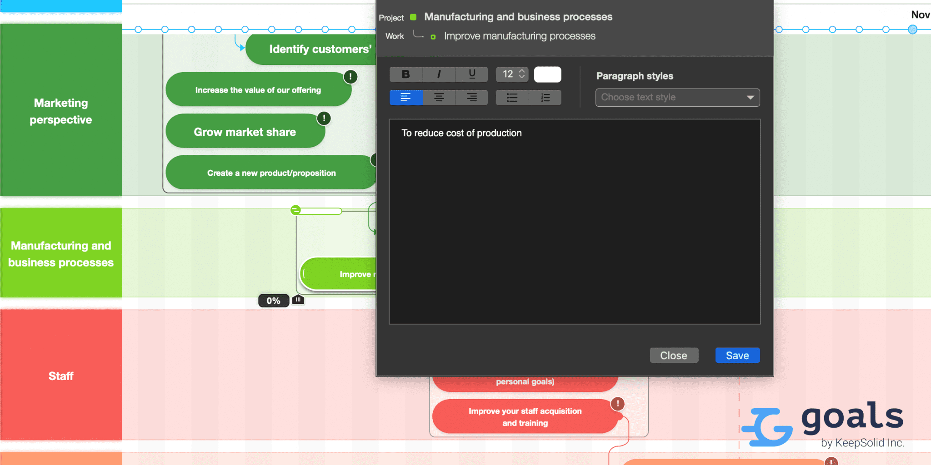This screenshot has width=931, height=465.
Task: Insert a bulleted list
Action: tap(512, 98)
